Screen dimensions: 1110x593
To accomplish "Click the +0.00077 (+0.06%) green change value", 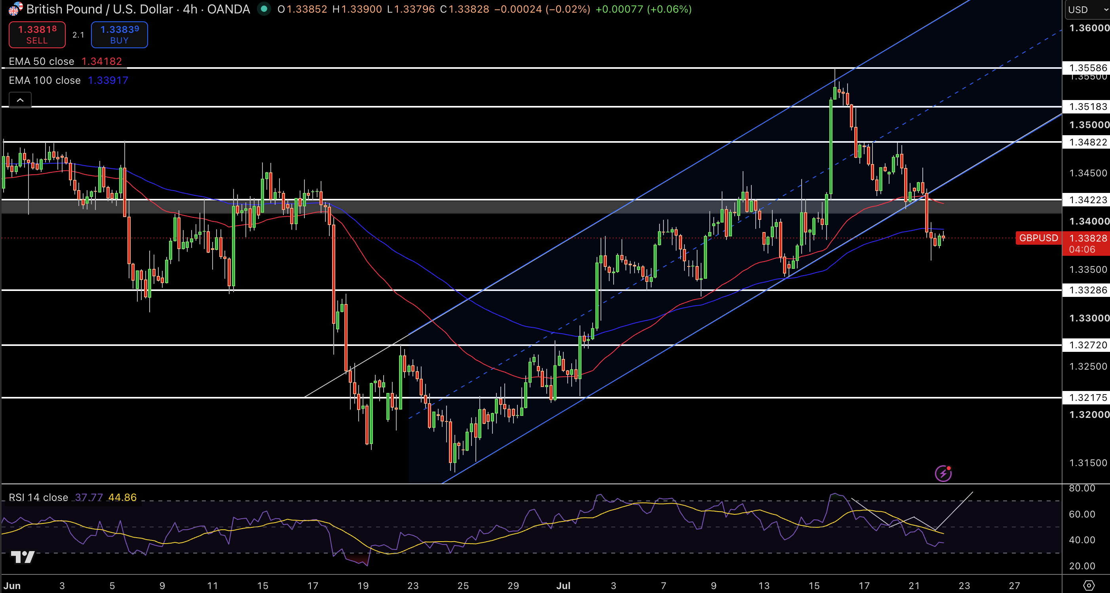I will pyautogui.click(x=643, y=9).
